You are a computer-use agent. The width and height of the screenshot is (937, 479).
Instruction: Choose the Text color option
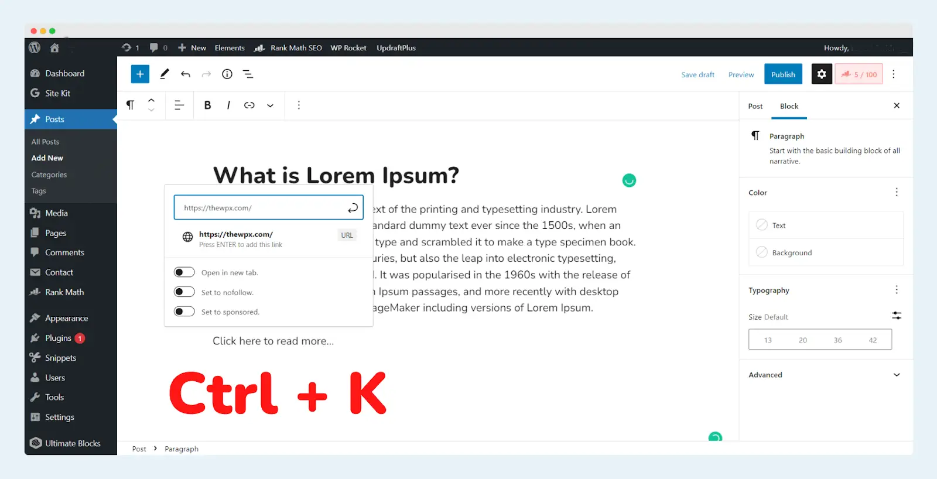[x=826, y=225]
